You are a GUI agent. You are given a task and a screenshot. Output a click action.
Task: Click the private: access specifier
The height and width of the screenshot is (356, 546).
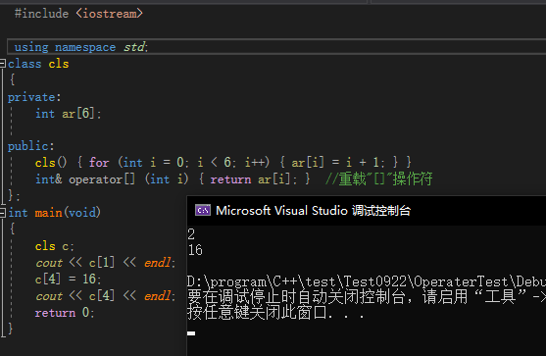(x=34, y=97)
